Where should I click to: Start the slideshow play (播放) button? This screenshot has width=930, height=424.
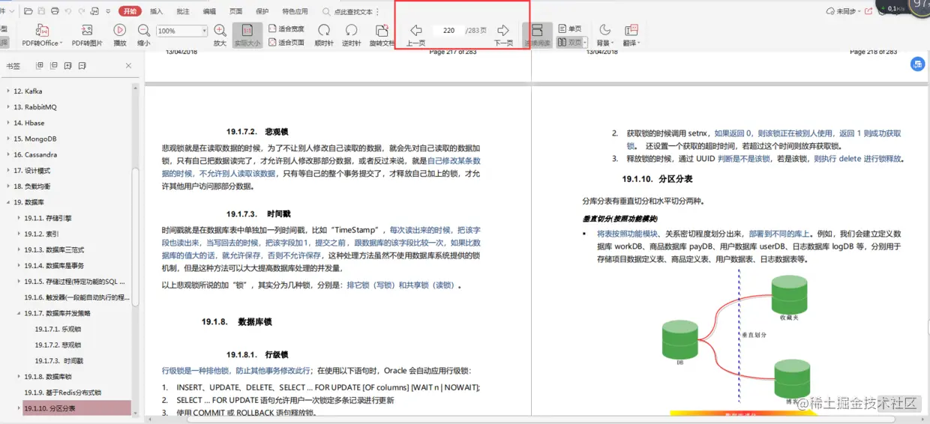coord(120,34)
